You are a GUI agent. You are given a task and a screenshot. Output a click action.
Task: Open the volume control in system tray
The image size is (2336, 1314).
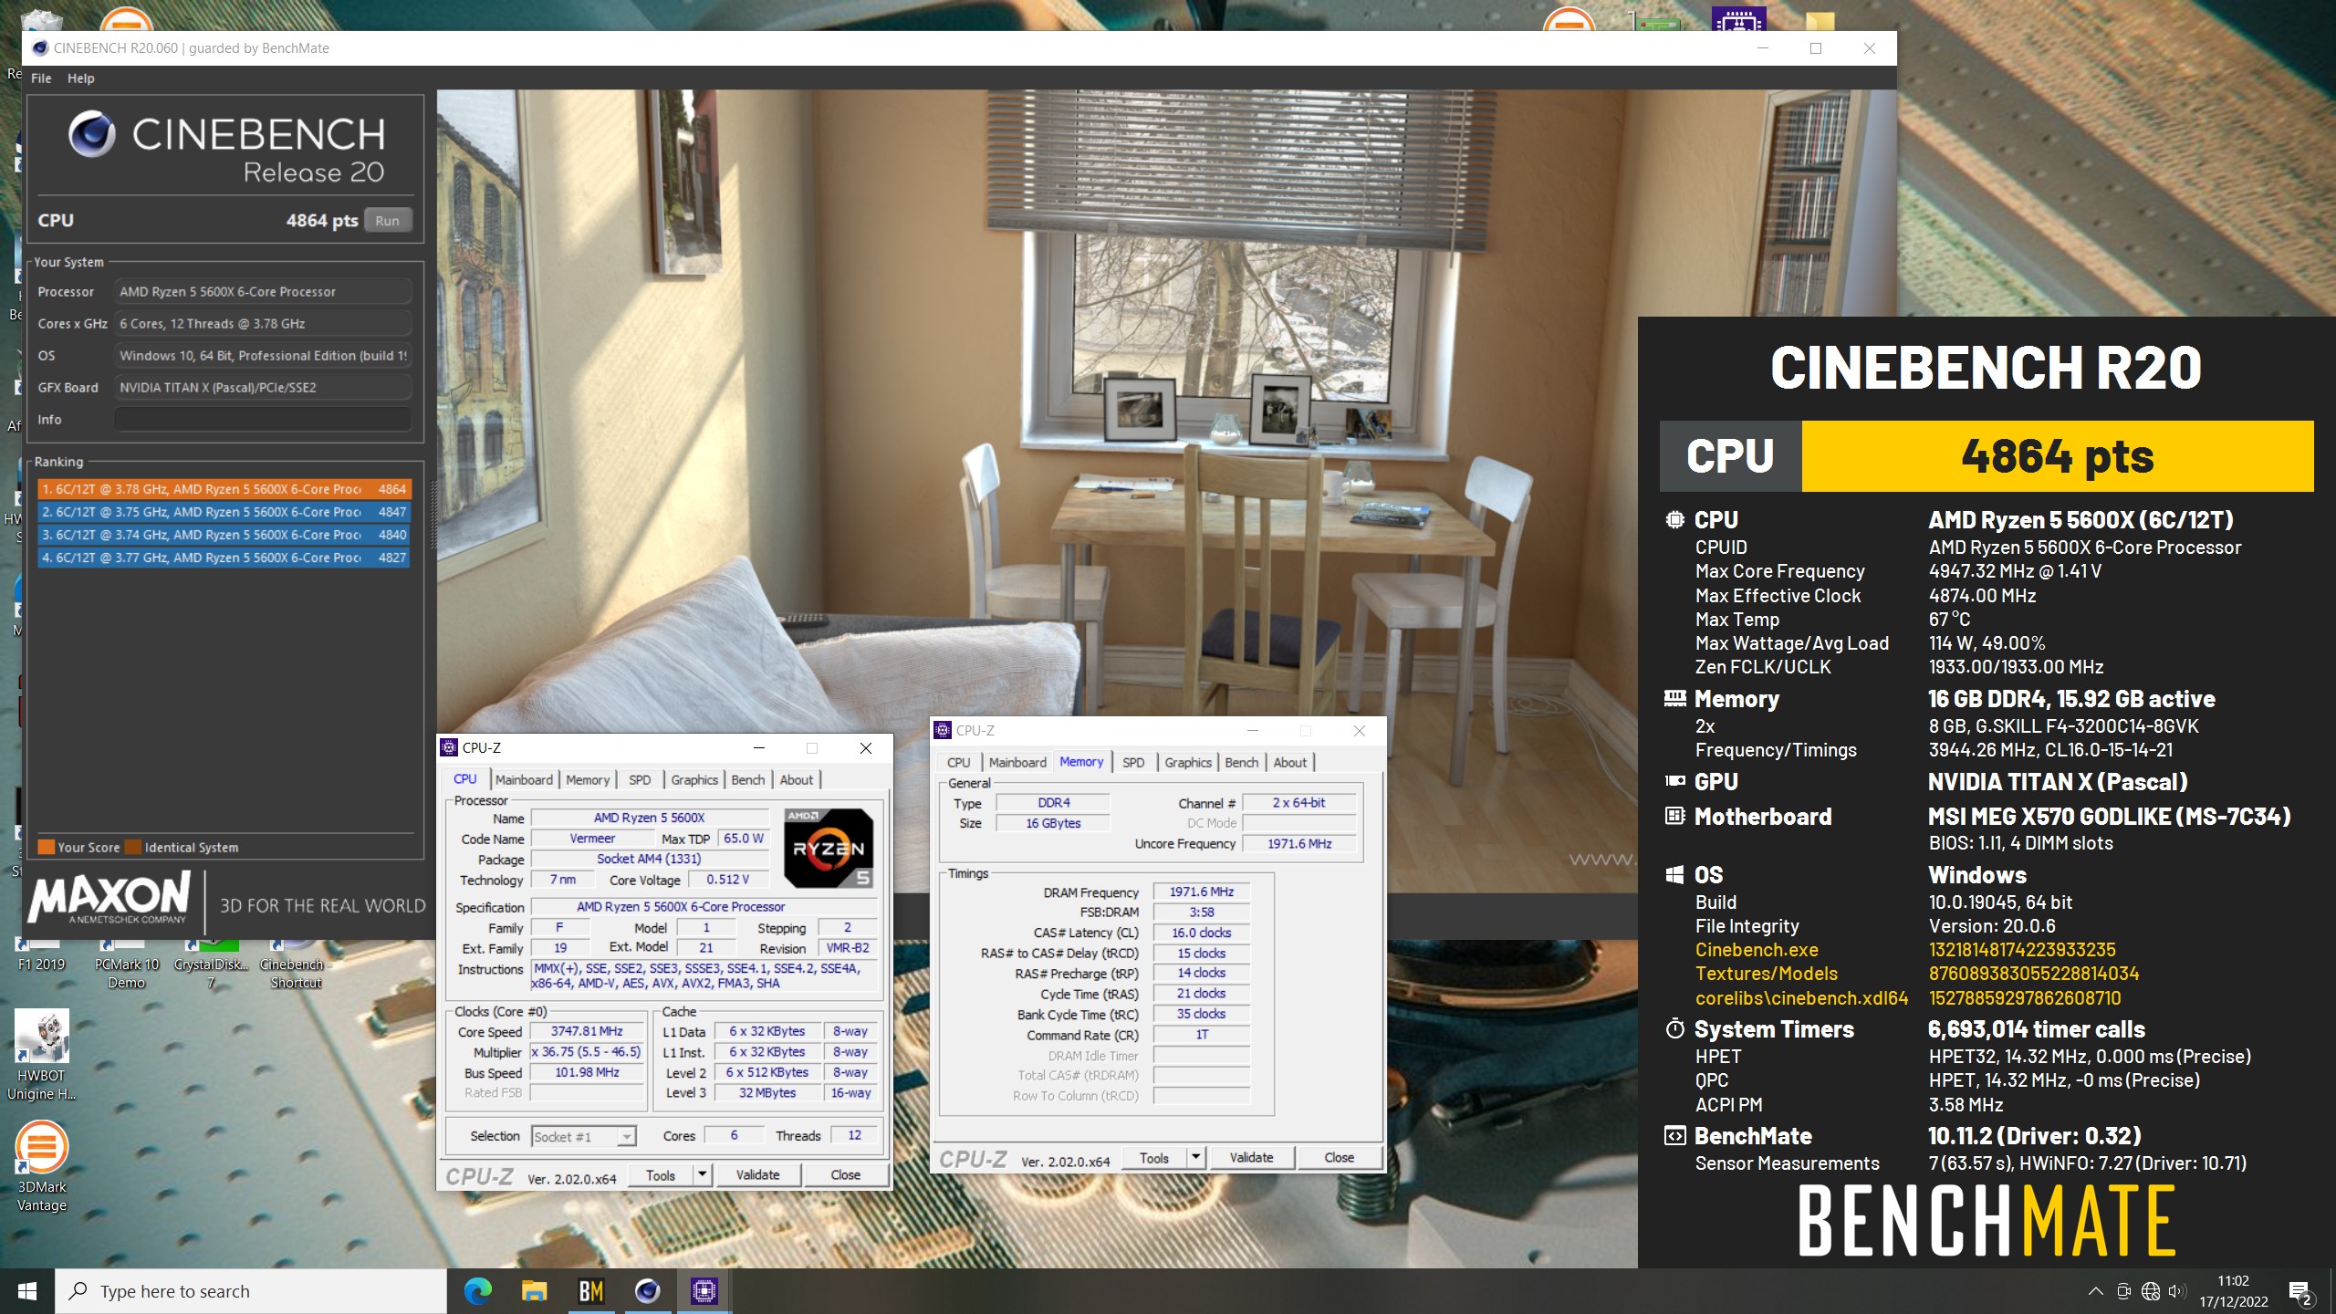pyautogui.click(x=2177, y=1291)
